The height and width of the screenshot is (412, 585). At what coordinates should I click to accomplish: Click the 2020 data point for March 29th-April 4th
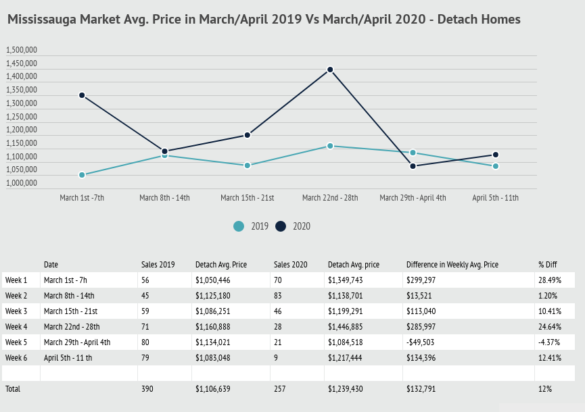413,166
